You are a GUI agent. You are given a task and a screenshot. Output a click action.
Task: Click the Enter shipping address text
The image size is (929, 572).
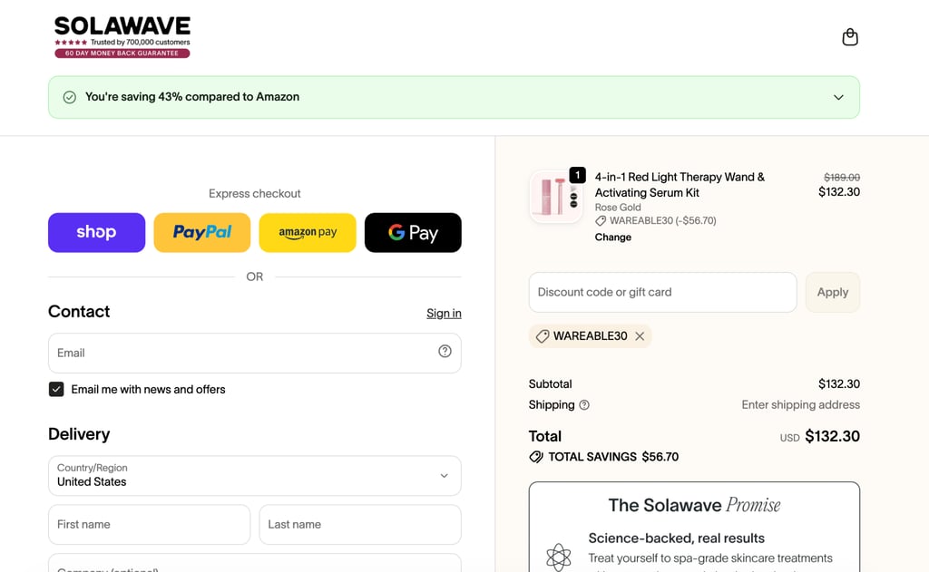click(x=800, y=405)
